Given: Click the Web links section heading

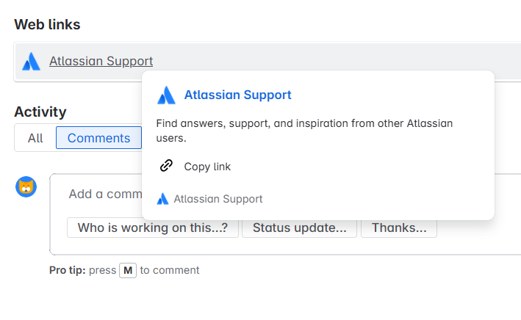Looking at the screenshot, I should (47, 24).
